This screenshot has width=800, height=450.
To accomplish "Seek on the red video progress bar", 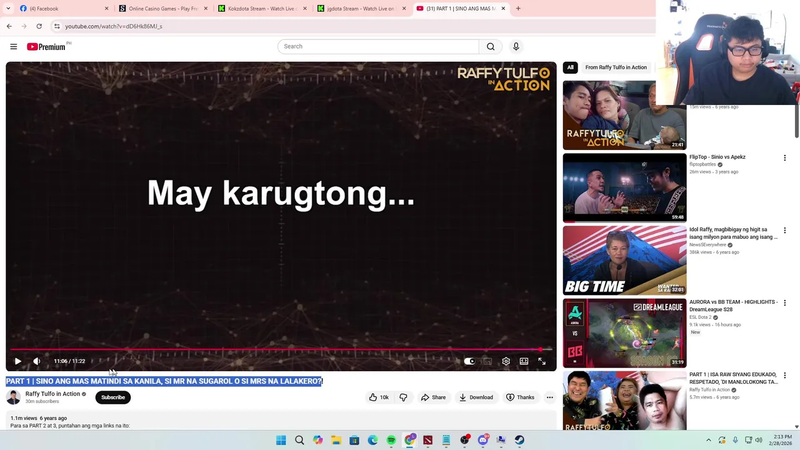I will pos(281,349).
